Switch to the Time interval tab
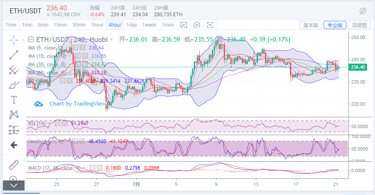This screenshot has width=375, height=195. (x=11, y=25)
